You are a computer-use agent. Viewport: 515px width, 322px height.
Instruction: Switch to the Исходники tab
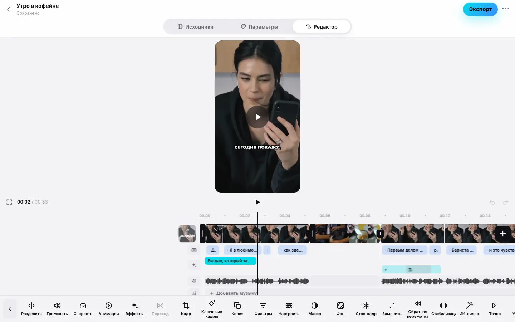(x=196, y=27)
